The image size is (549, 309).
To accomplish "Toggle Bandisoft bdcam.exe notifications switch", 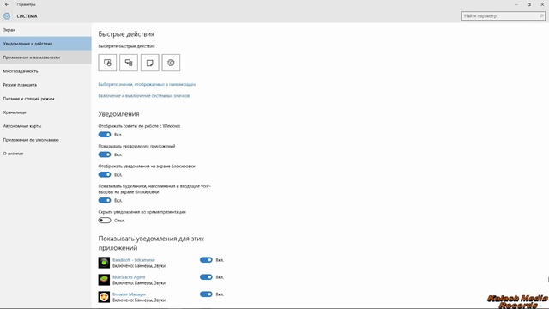I will [206, 260].
